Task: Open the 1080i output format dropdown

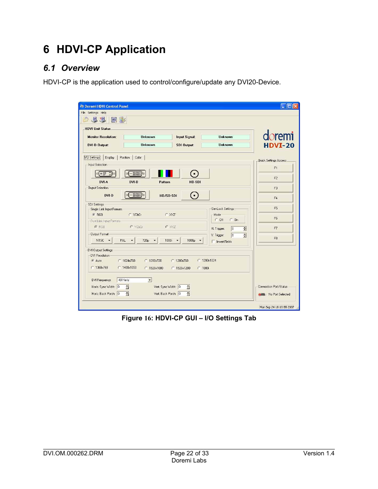Action: point(170,240)
